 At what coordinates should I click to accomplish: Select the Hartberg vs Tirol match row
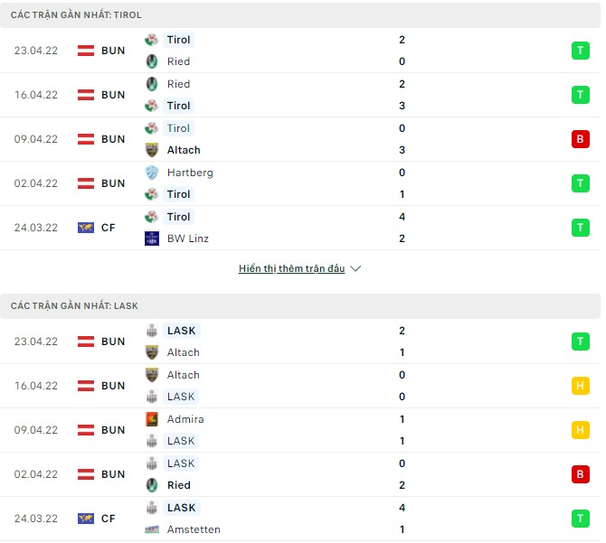(x=298, y=183)
